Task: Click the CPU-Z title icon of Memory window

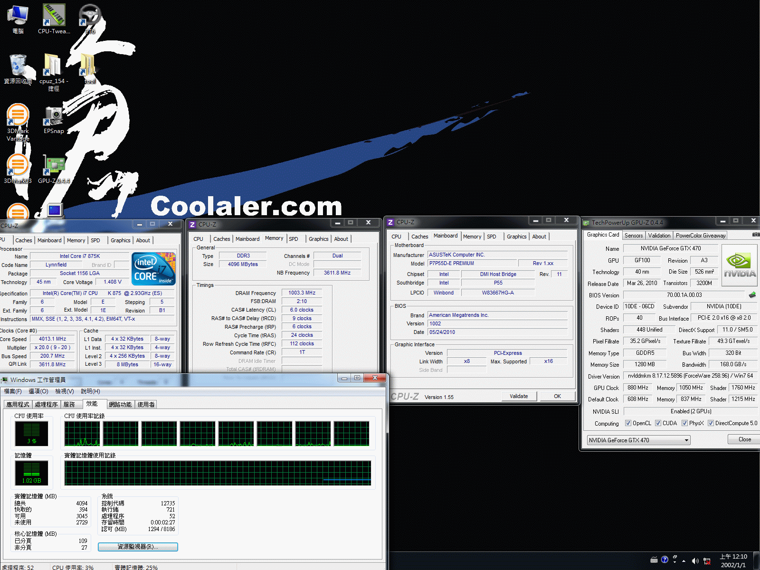Action: tap(192, 225)
